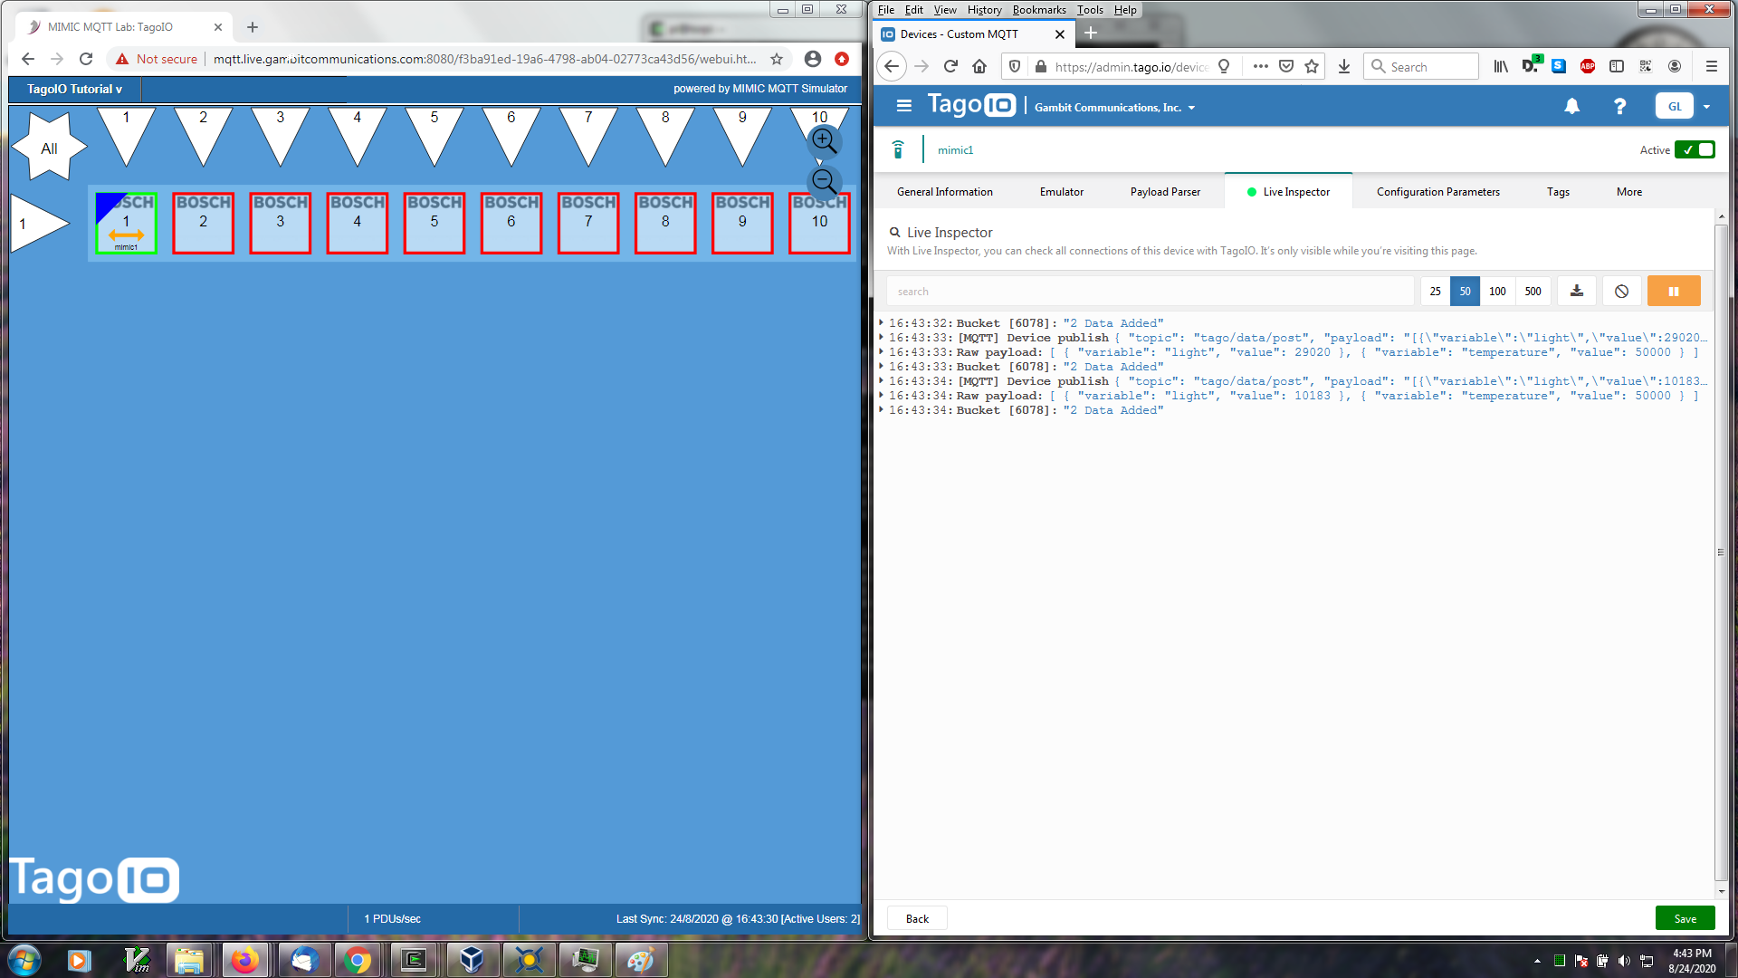
Task: Click the Firefox Search box
Action: coord(1420,66)
